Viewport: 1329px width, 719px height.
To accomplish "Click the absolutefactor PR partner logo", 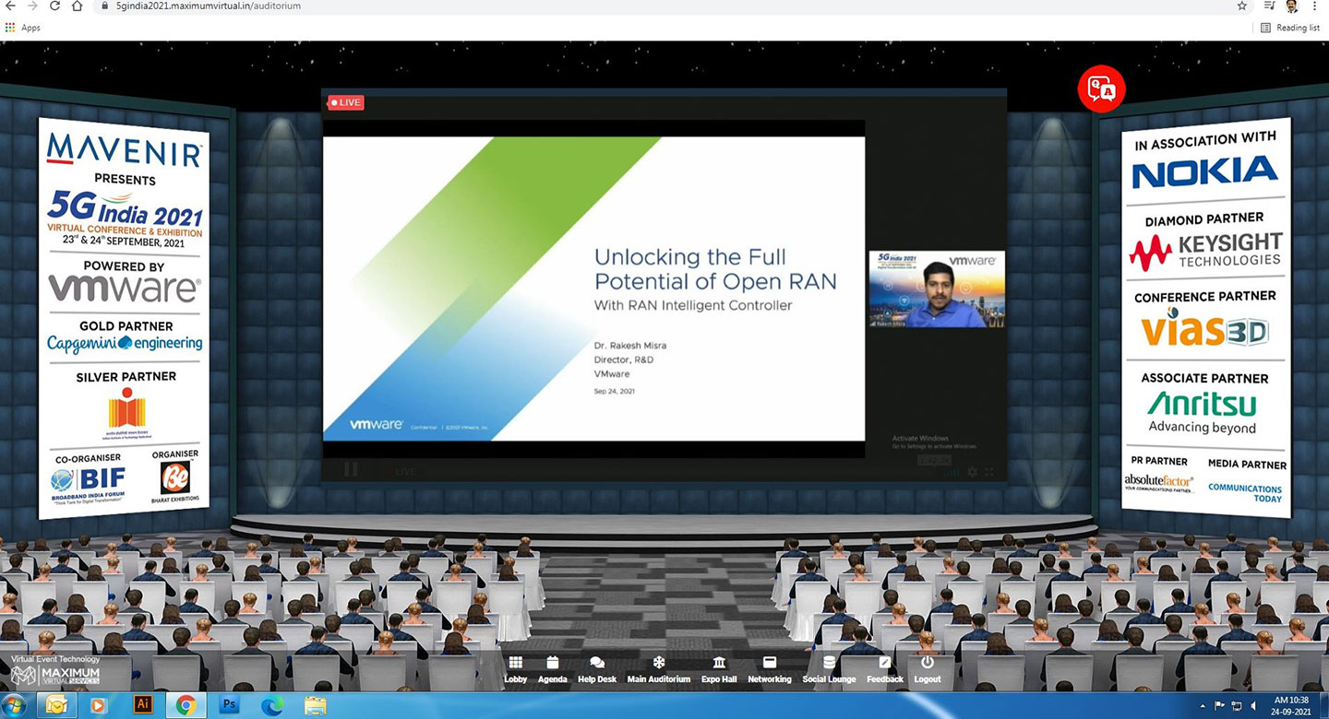I will pos(1158,484).
